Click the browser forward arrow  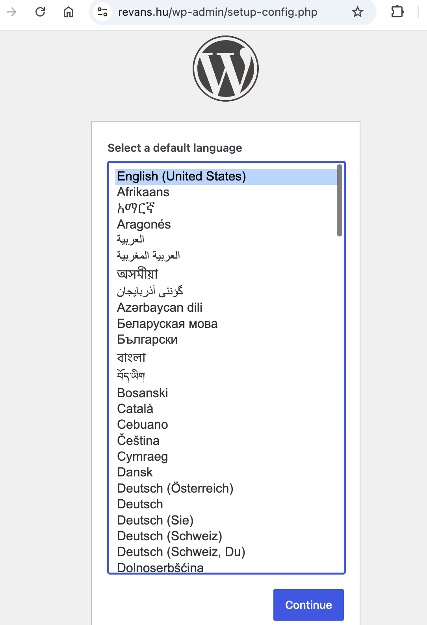point(12,12)
